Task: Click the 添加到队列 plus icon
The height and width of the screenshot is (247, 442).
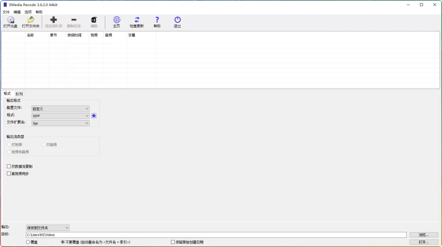Action: point(53,20)
